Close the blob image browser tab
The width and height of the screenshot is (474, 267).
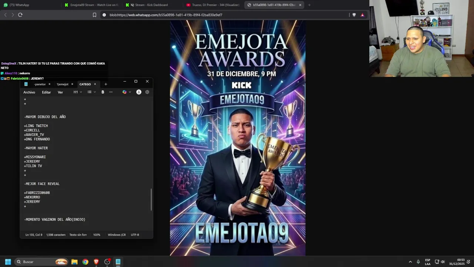300,5
